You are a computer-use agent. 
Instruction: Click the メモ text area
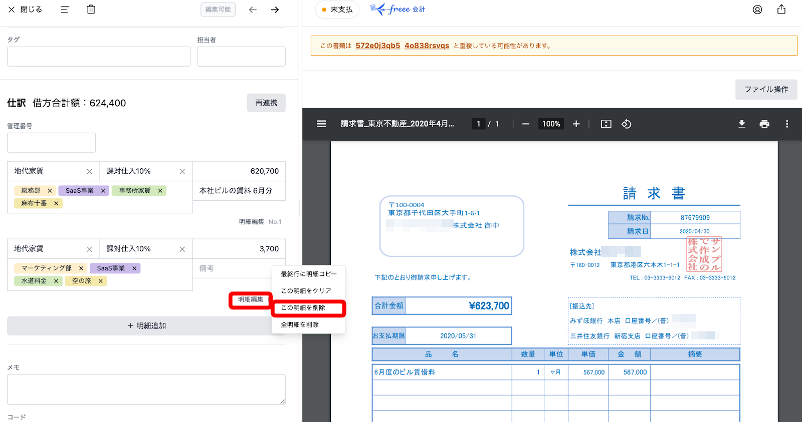146,389
